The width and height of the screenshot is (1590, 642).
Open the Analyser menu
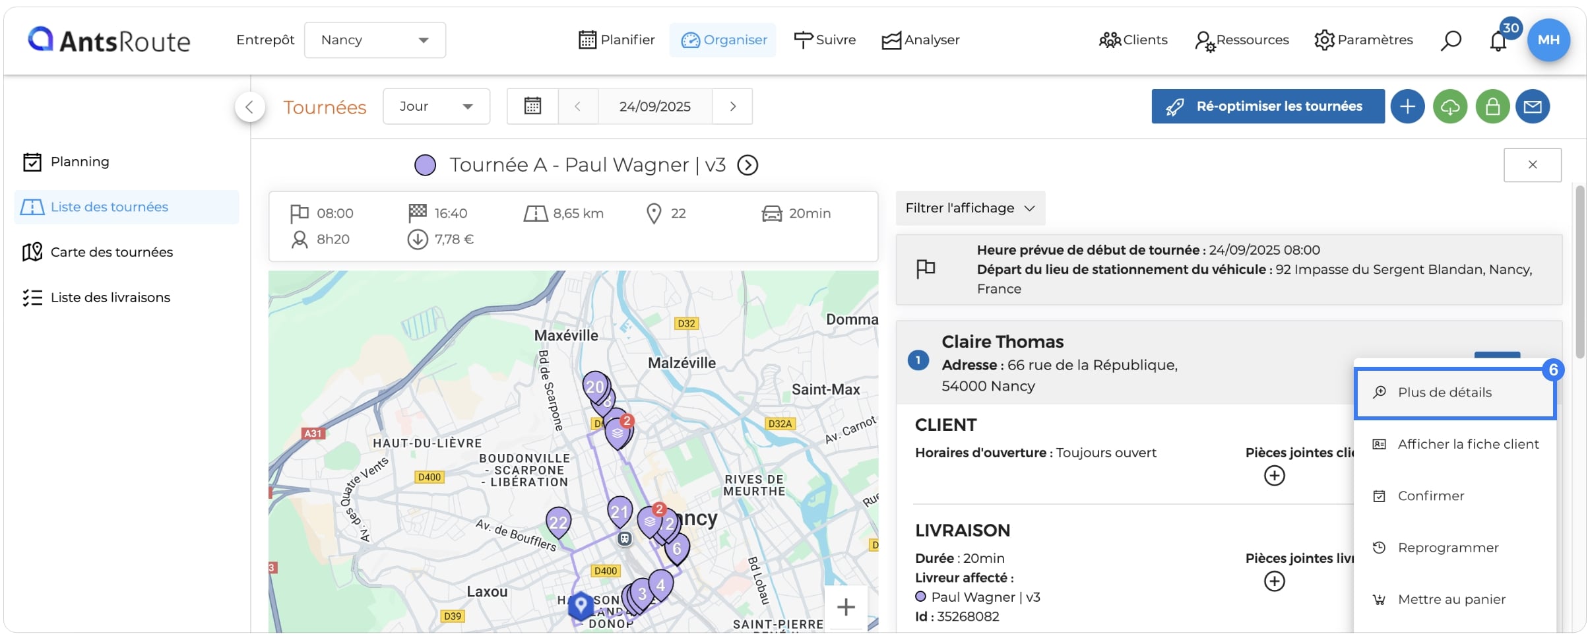tap(921, 40)
